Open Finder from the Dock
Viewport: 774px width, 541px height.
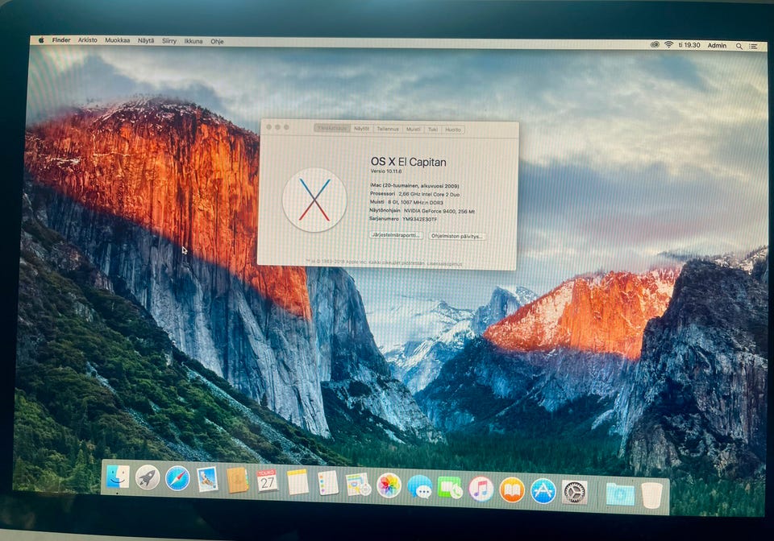[118, 477]
